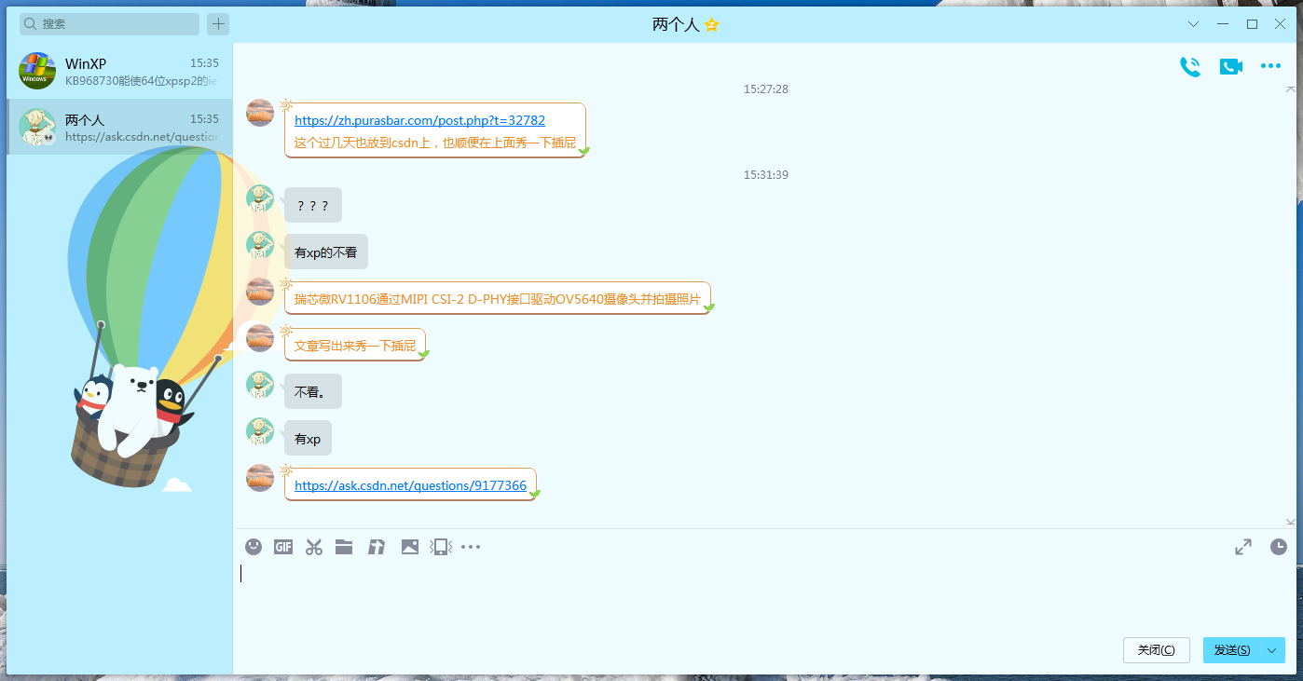1303x681 pixels.
Task: Select the 两个人 chat in the list
Action: point(119,127)
